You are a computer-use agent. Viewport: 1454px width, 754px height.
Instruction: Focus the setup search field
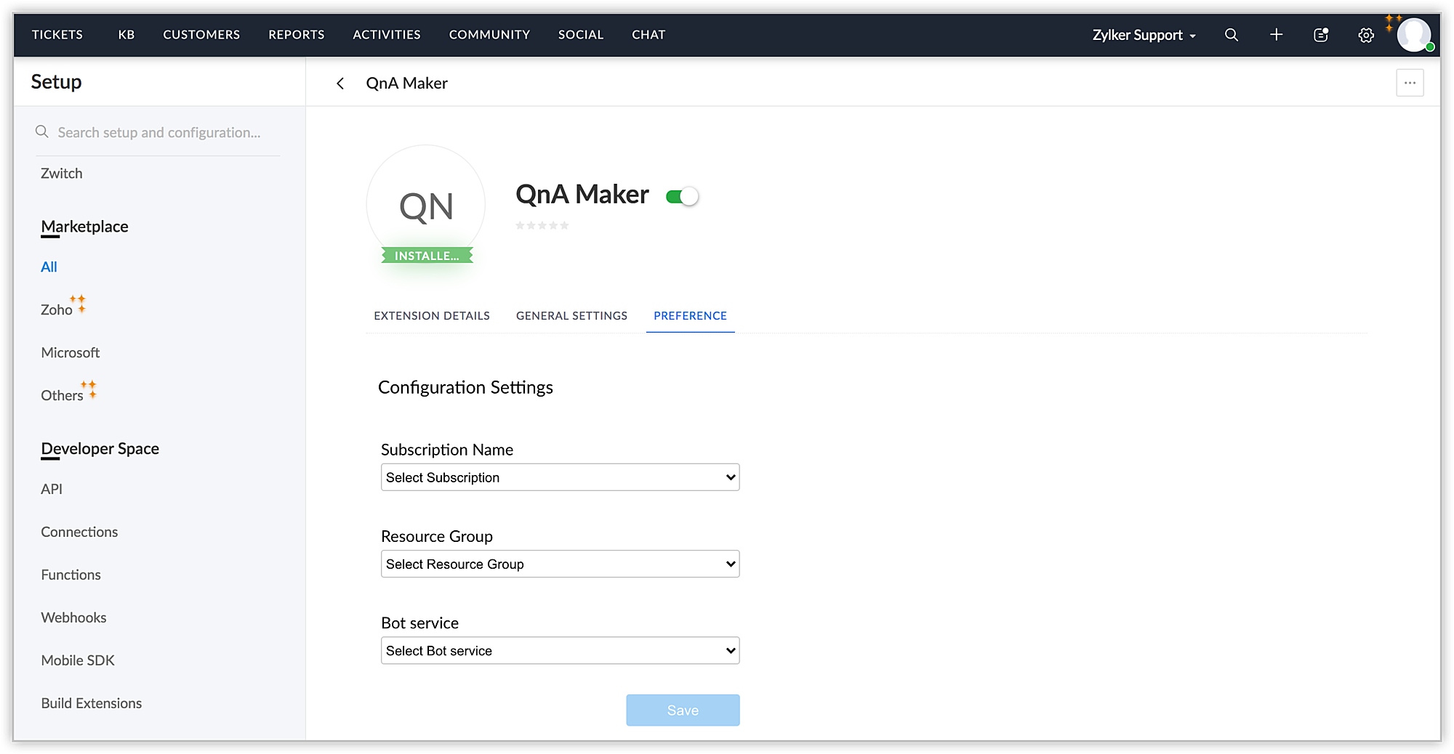[158, 132]
